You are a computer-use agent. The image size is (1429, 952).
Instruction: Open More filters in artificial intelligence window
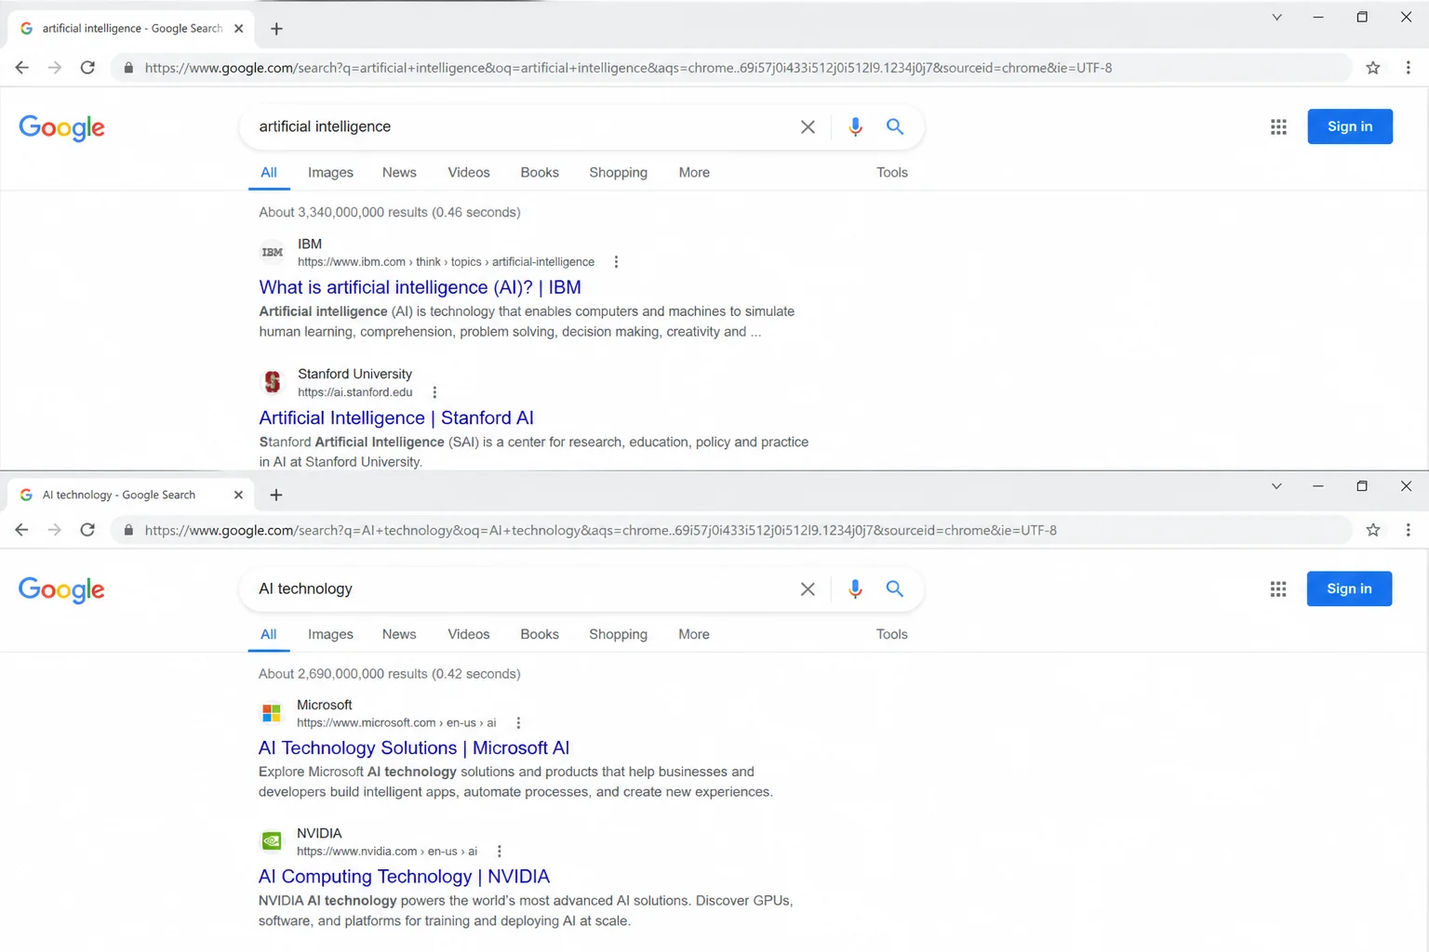(694, 173)
